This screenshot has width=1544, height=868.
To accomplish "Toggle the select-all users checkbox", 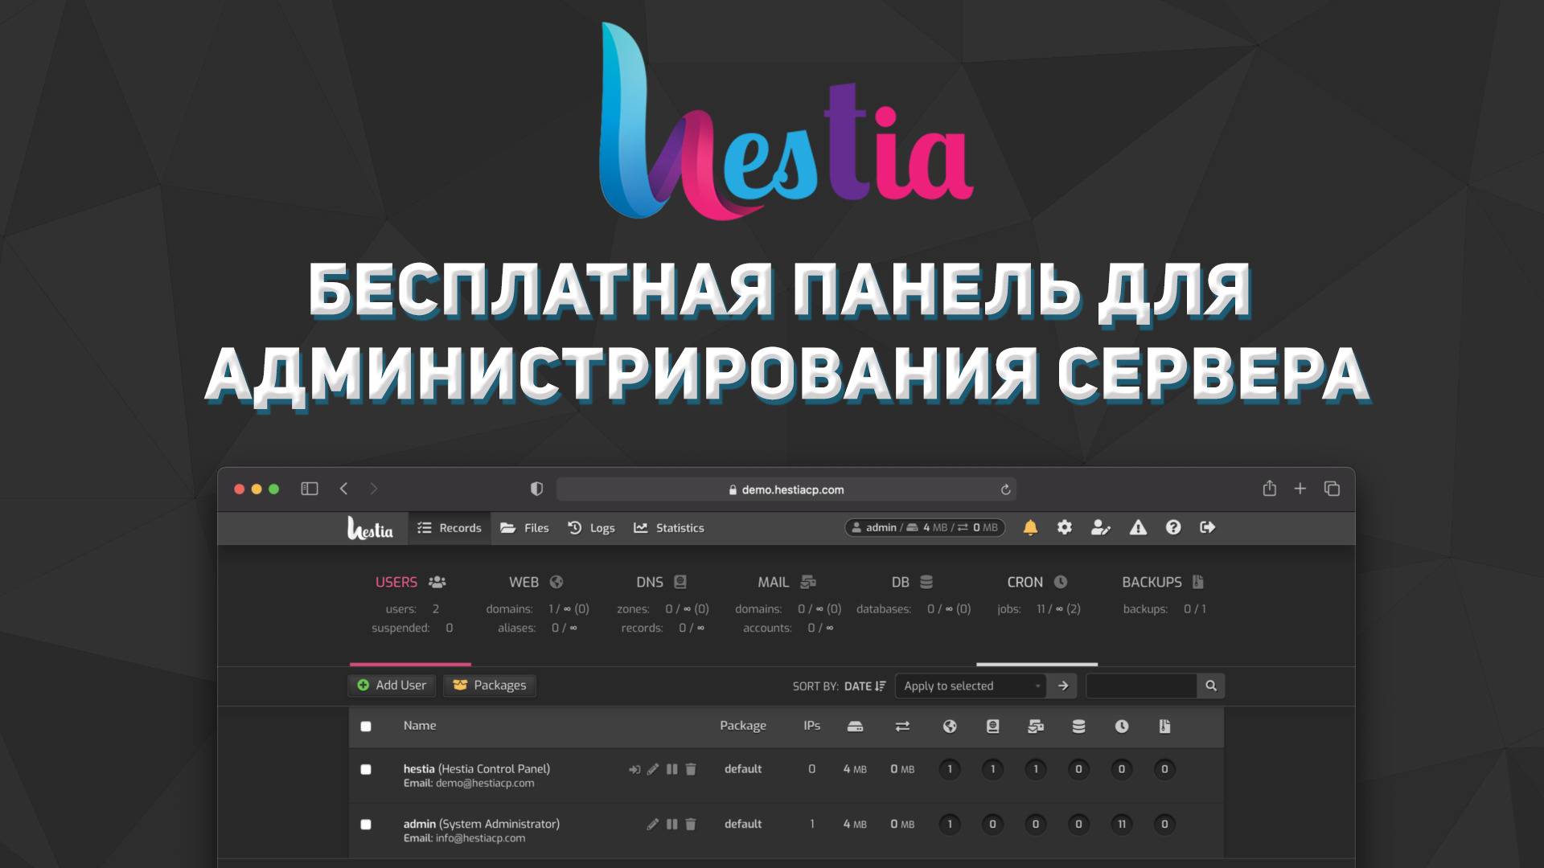I will (x=366, y=727).
